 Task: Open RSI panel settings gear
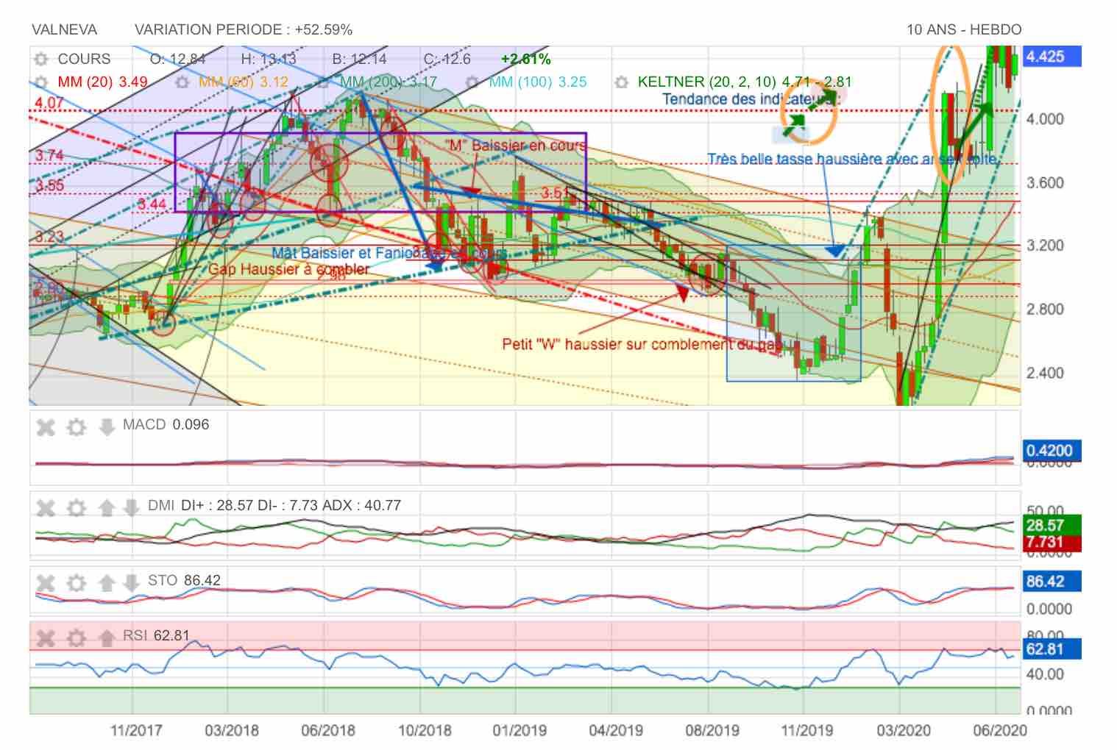(77, 637)
